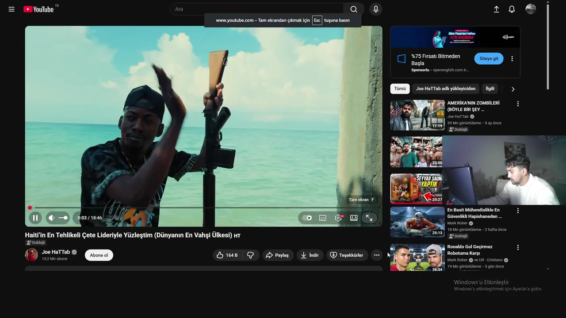This screenshot has width=566, height=318.
Task: Open options for Güvenlikli Hapishaneden video
Action: 518,211
